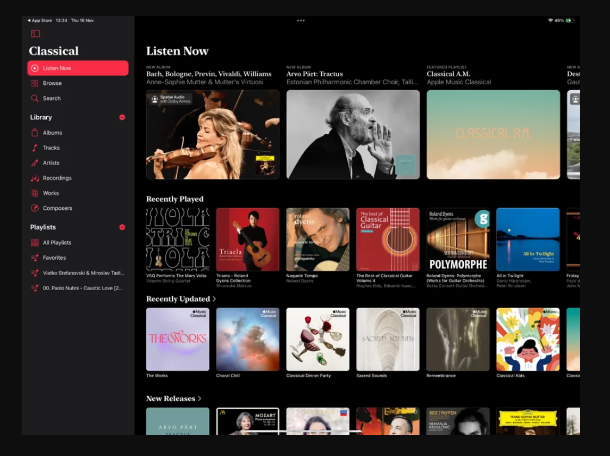Open the Choral Chill playlist
Image resolution: width=610 pixels, height=456 pixels.
click(x=248, y=339)
